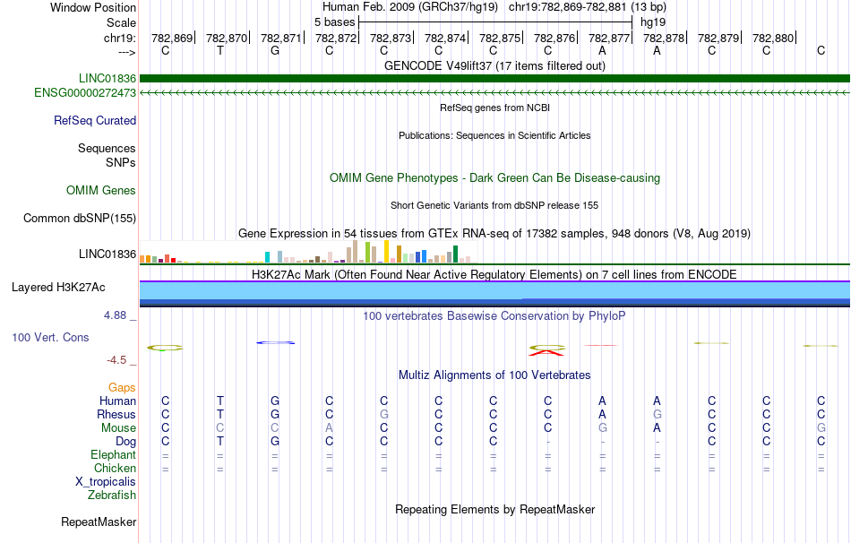
Task: Click the Human Feb. 2009 (GRCh37/hg19) assembly text
Action: pyautogui.click(x=409, y=7)
